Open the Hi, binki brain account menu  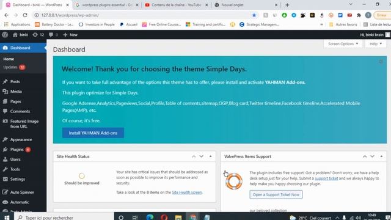point(375,35)
